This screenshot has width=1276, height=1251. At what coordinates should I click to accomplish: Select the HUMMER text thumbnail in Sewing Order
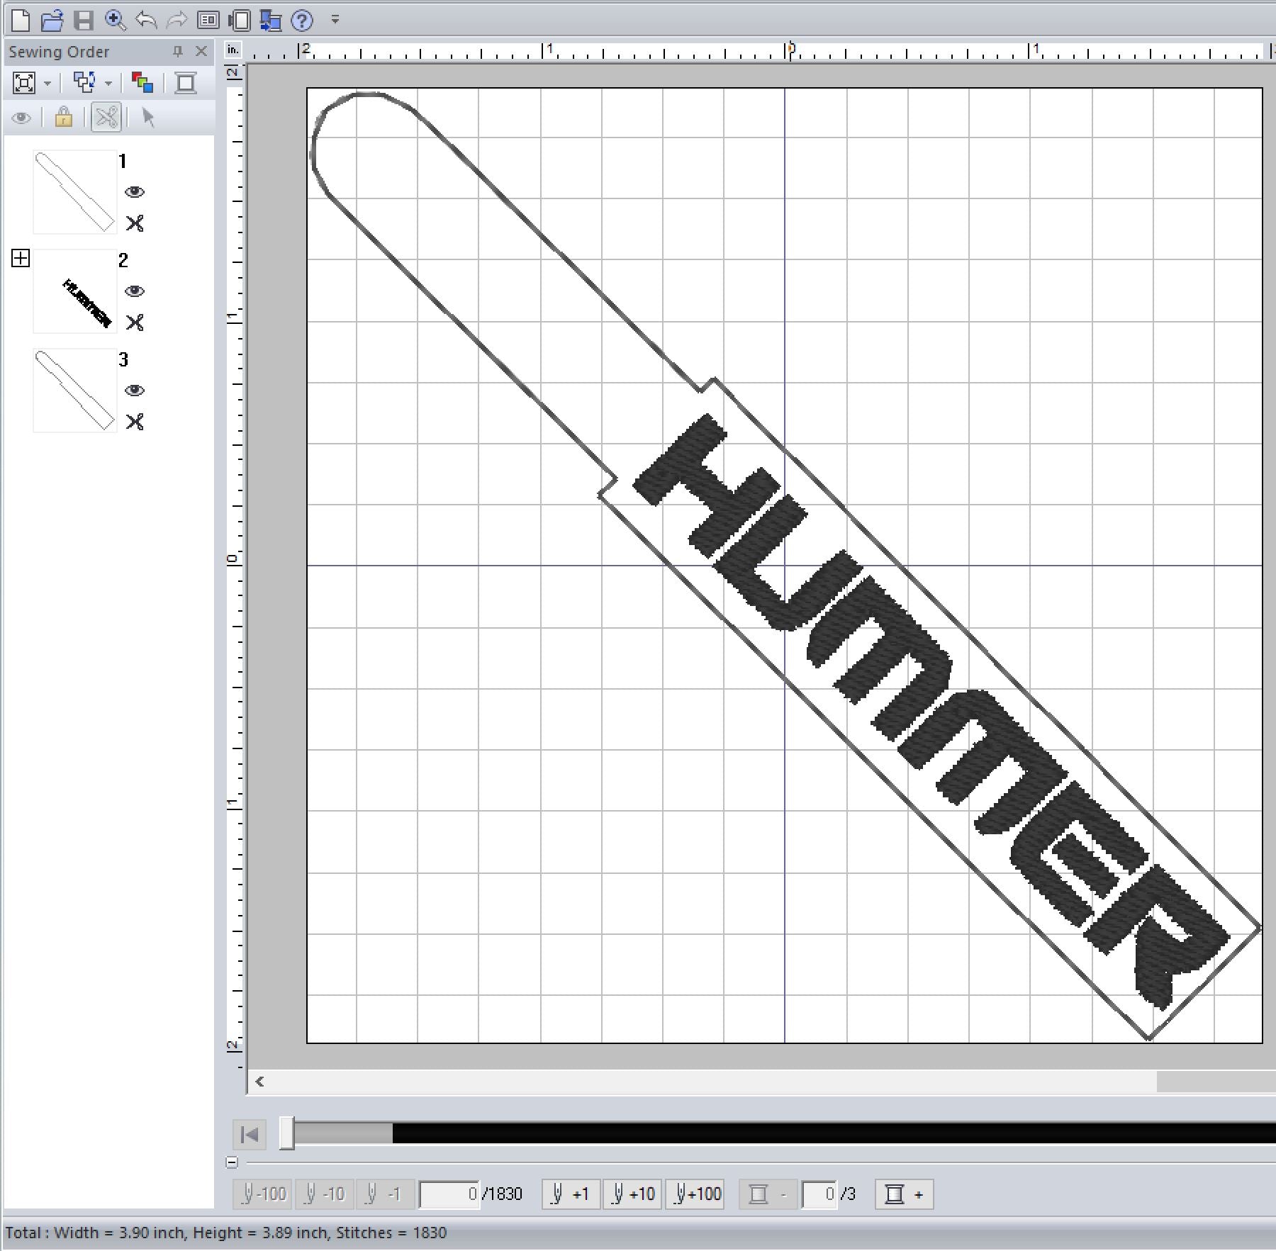point(75,291)
